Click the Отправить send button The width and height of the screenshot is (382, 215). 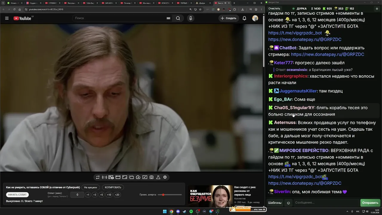click(x=370, y=203)
